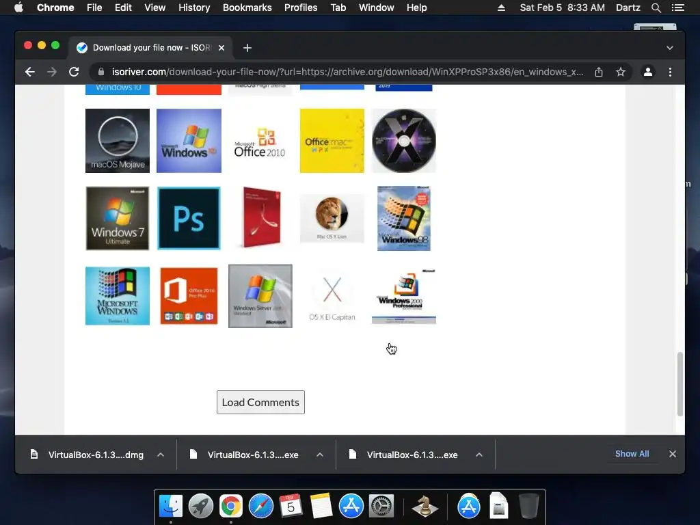The height and width of the screenshot is (525, 700).
Task: Open the Mac OS X disc thumbnail
Action: click(404, 141)
